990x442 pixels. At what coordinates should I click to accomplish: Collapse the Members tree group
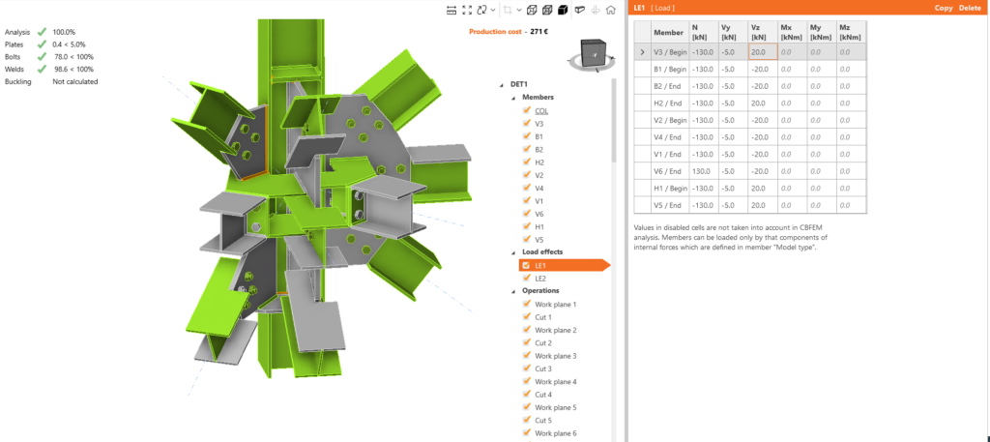(x=514, y=98)
